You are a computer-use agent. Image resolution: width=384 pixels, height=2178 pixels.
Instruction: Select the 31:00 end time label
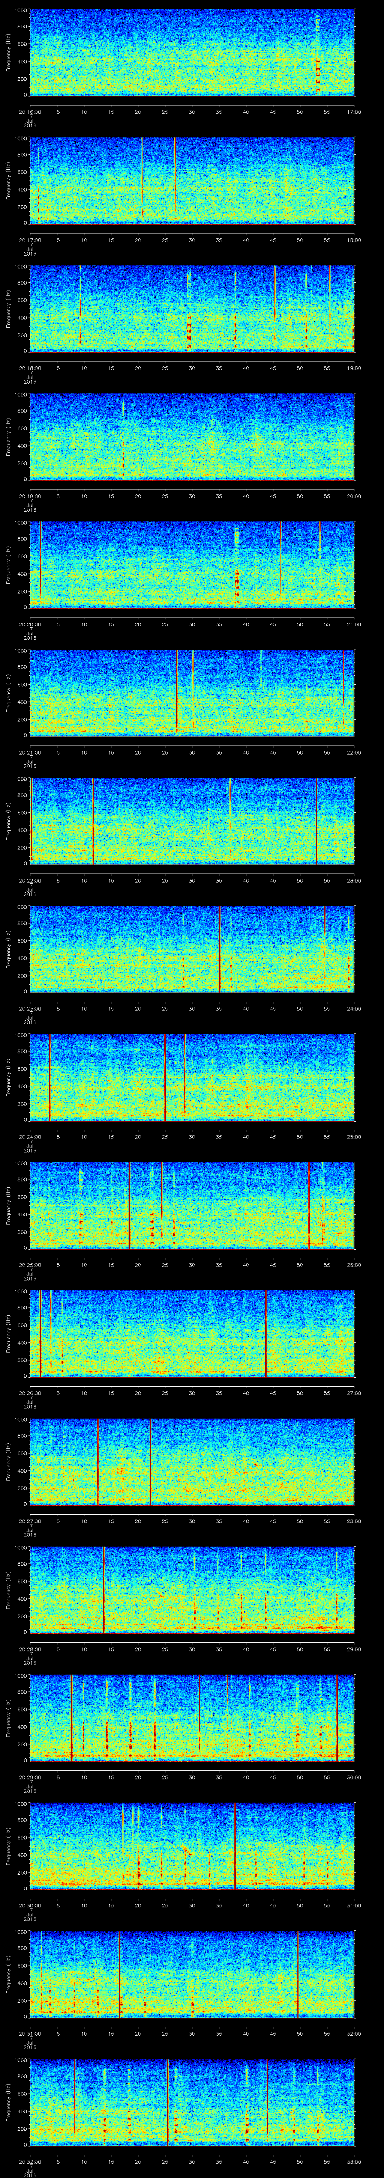[354, 1904]
